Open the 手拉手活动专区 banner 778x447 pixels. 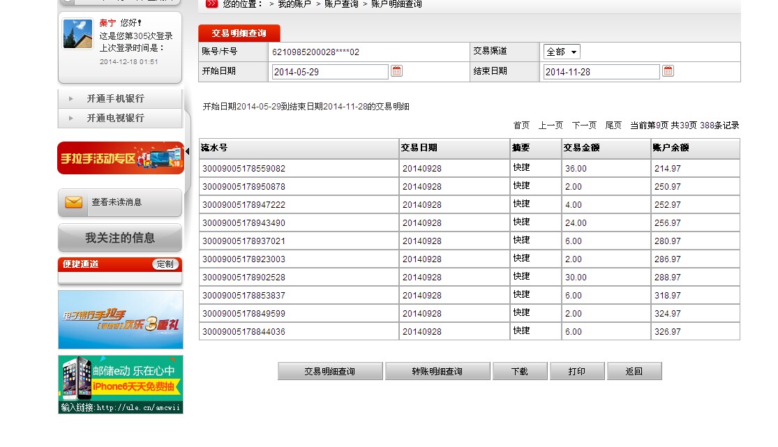[121, 158]
